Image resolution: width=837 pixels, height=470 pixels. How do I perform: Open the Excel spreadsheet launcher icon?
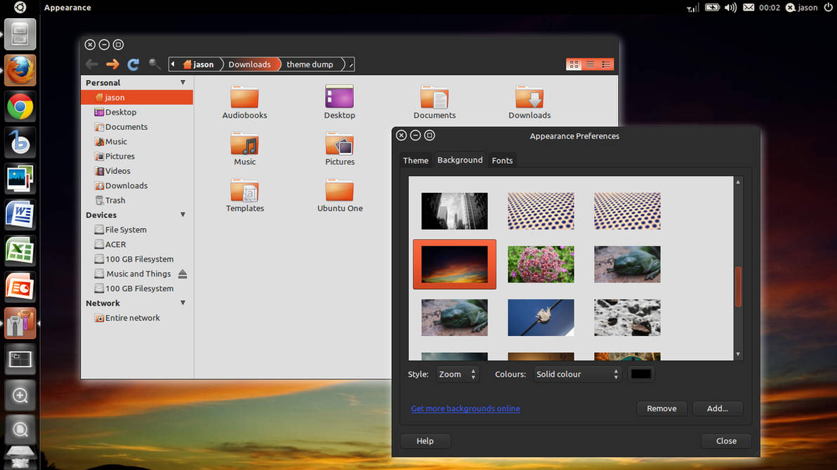click(x=20, y=251)
